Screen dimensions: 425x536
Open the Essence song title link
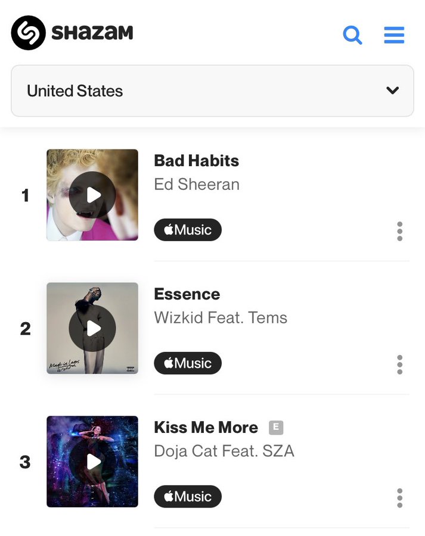[x=187, y=294]
